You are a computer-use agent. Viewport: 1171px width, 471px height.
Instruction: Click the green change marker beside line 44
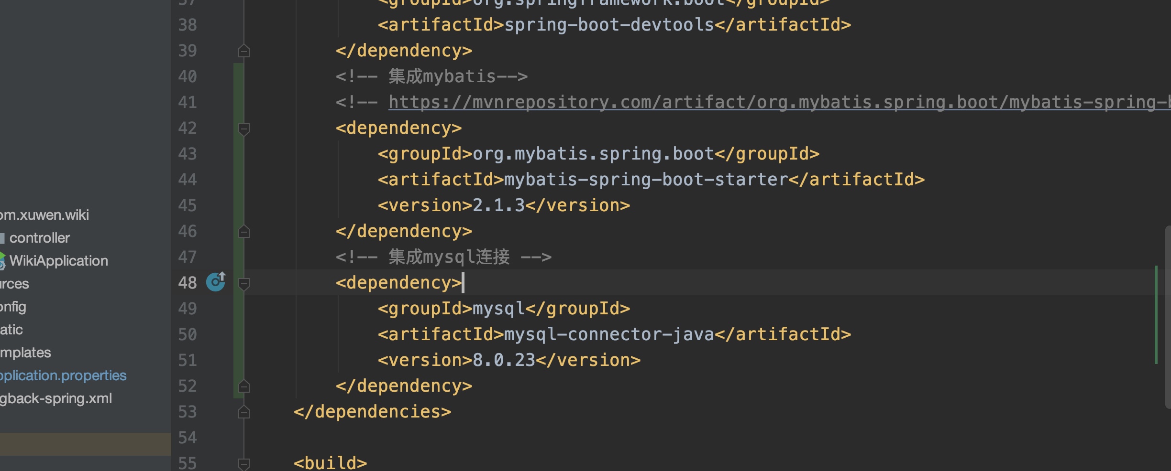pyautogui.click(x=238, y=180)
